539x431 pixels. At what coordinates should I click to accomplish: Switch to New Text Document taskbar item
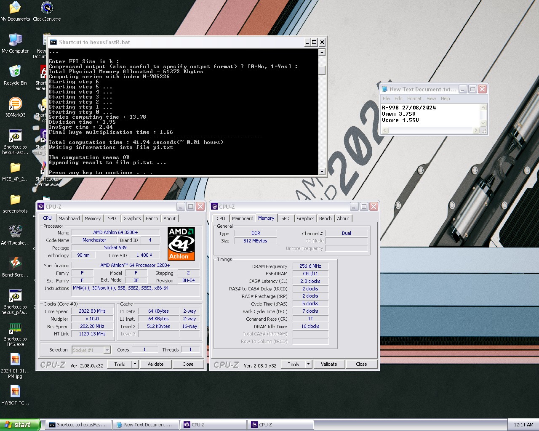tap(146, 425)
